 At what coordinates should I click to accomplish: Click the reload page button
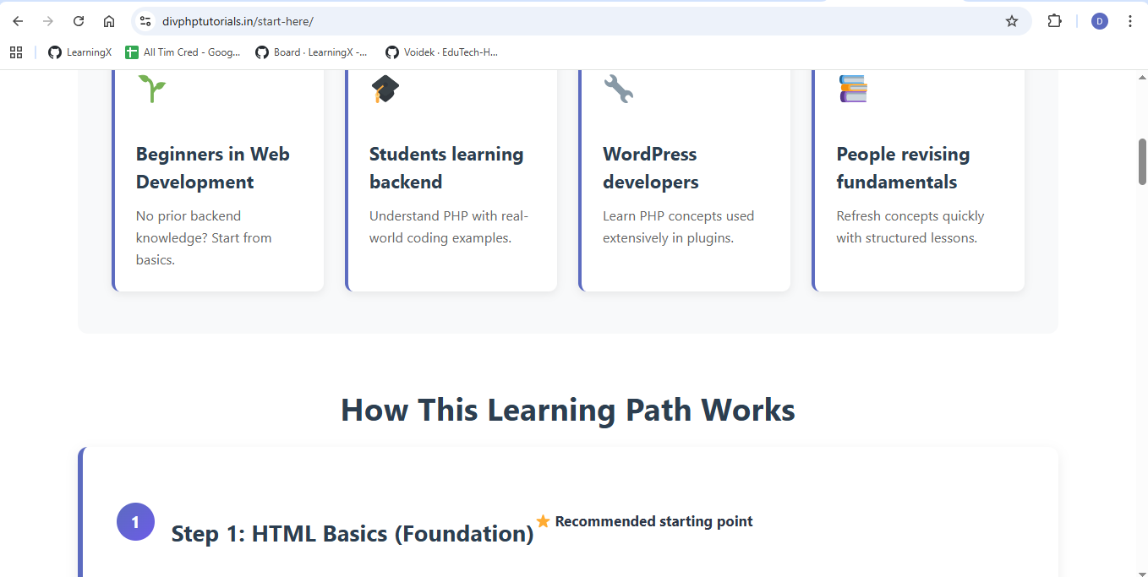[79, 21]
